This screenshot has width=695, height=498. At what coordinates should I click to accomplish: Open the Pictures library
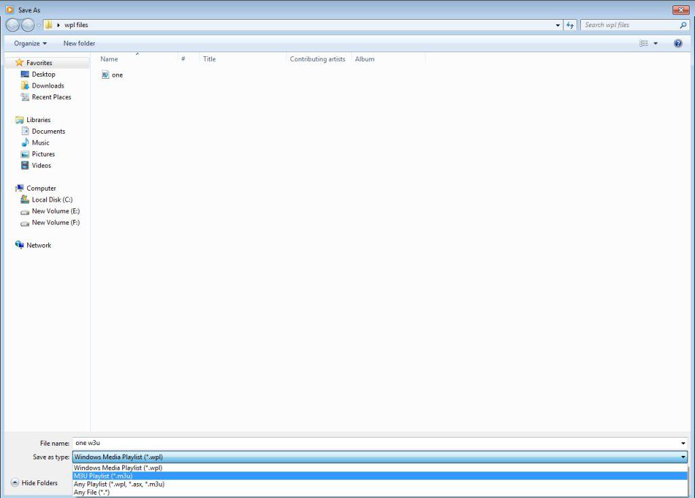pos(43,154)
